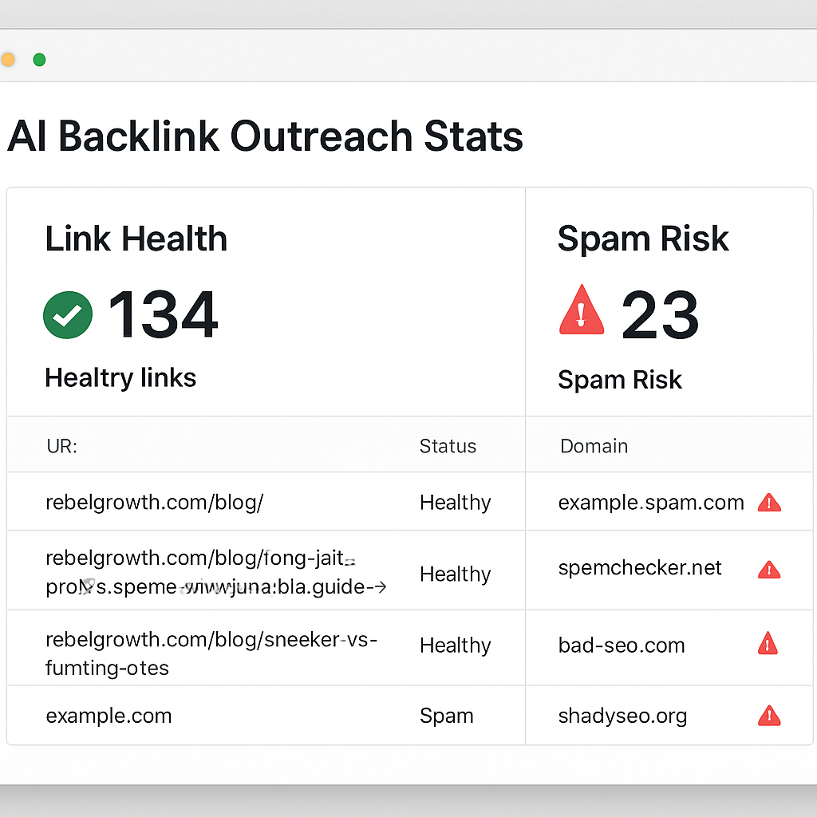Click the green checkmark Healthy Links icon
Screen dimensions: 817x817
pos(67,314)
